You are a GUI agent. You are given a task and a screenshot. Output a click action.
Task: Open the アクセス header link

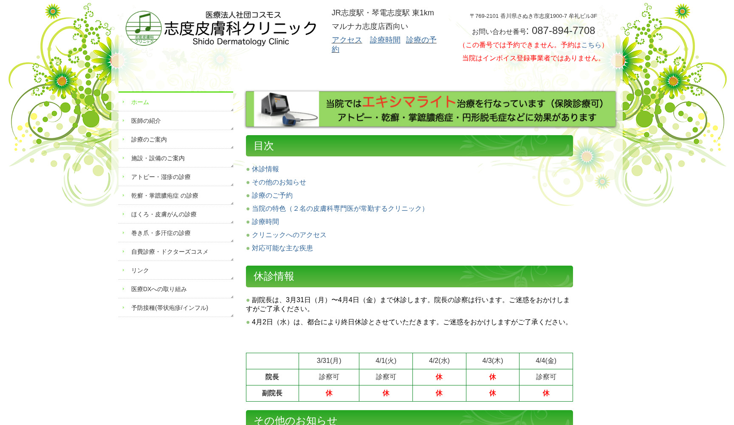tap(347, 40)
